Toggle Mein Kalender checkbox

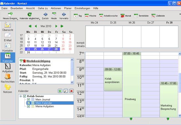pyautogui.click(x=29, y=103)
